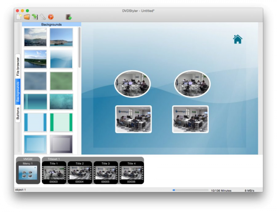Click the disc capacity progress bar
This screenshot has height=212, width=277.
point(191,190)
